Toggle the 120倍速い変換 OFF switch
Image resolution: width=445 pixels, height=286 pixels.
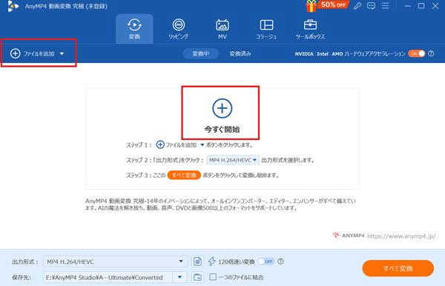[266, 262]
